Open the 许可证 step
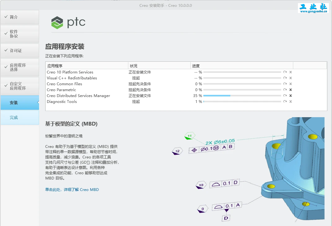The height and width of the screenshot is (226, 332). point(20,51)
